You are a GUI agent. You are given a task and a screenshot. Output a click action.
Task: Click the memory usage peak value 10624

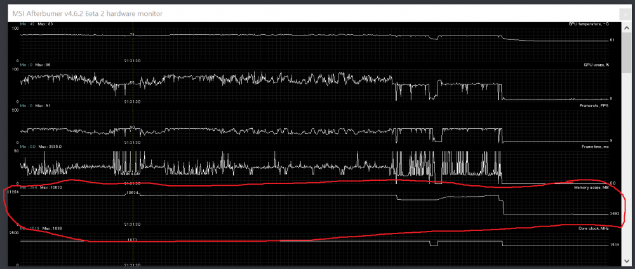[x=133, y=192]
